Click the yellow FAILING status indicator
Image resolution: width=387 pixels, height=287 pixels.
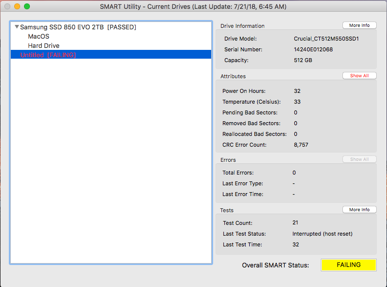(348, 265)
